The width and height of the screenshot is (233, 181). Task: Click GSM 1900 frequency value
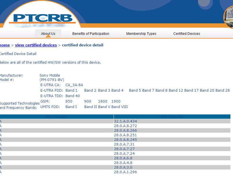[x=116, y=101]
